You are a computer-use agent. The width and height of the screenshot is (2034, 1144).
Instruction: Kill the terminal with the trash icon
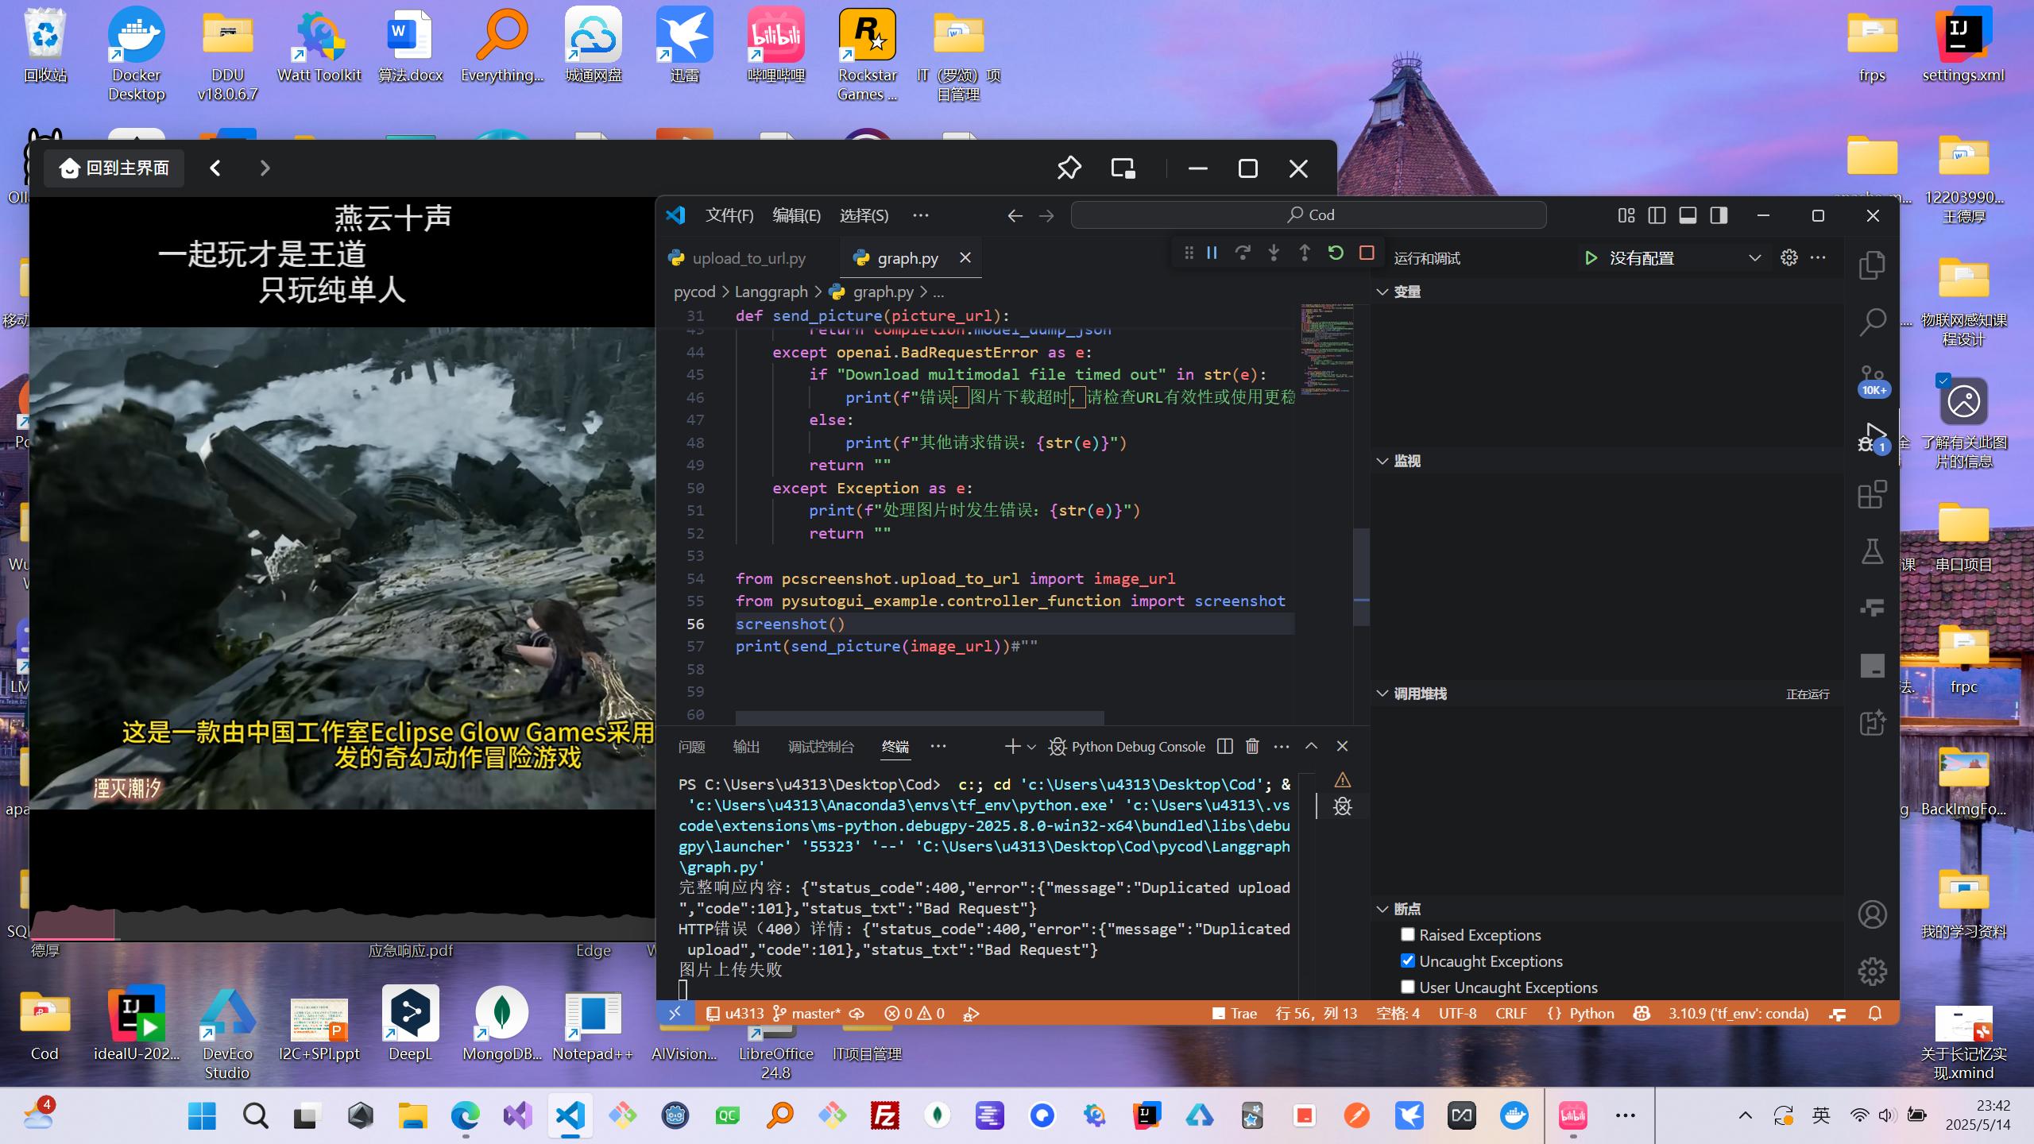coord(1252,746)
